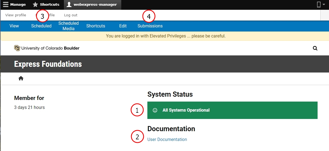Open the User Documentation link
Screen dimensions: 329x151
pyautogui.click(x=167, y=139)
